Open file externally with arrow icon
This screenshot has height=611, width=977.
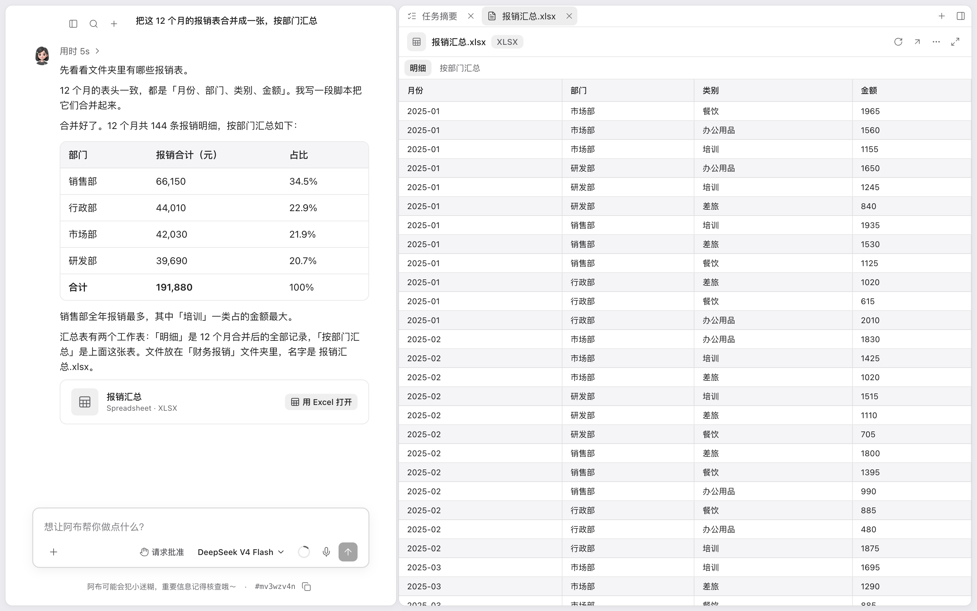[917, 42]
